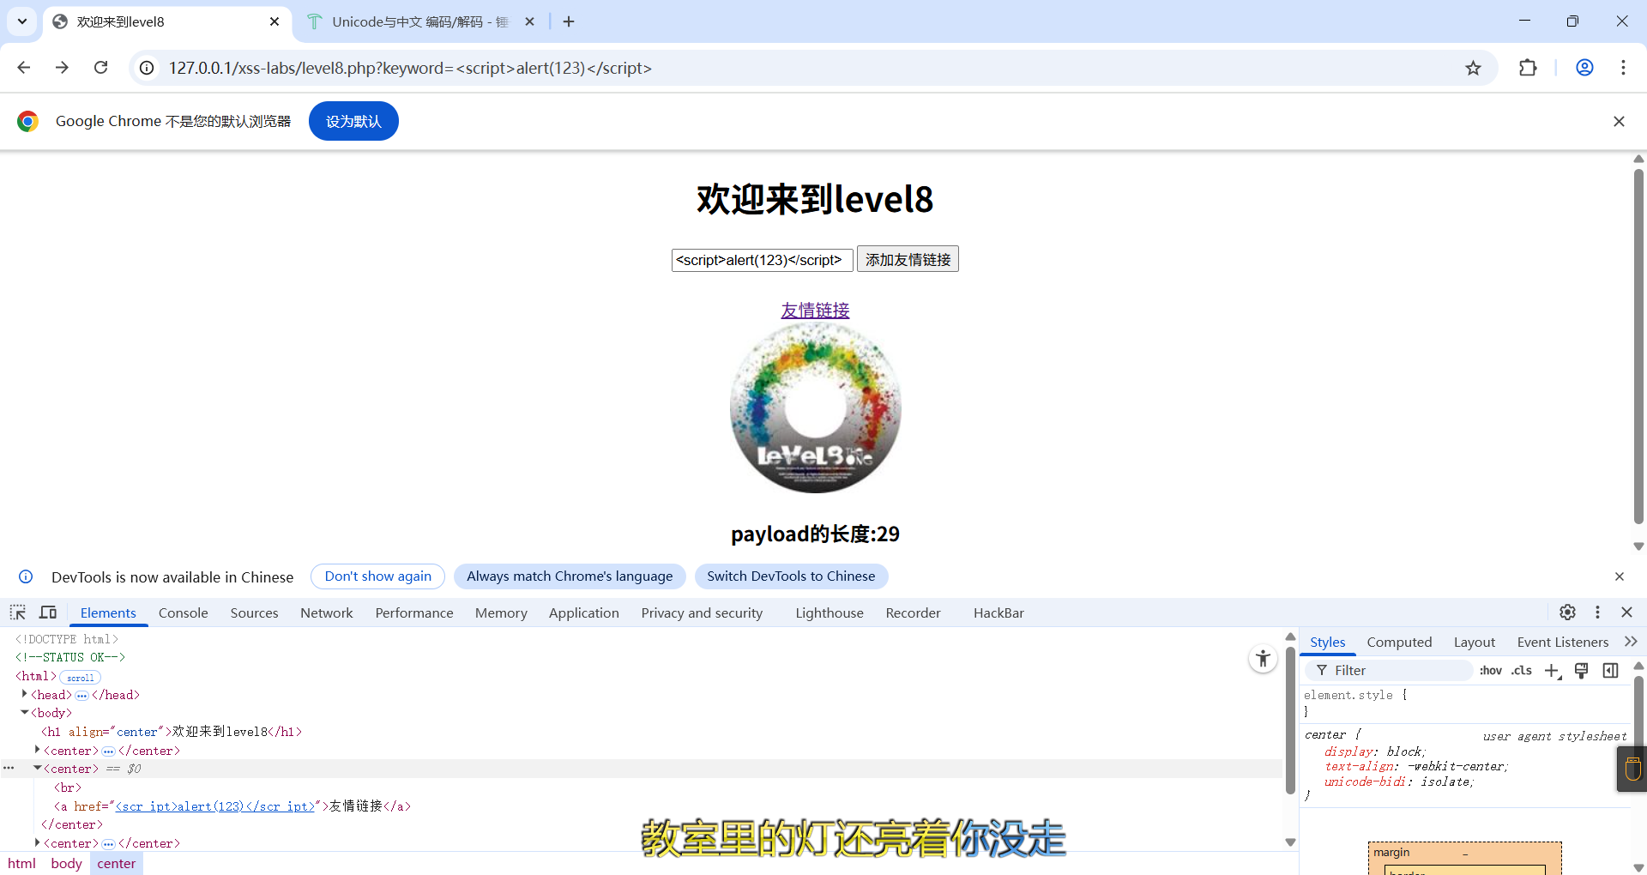
Task: Click the browser back arrow
Action: coord(24,68)
